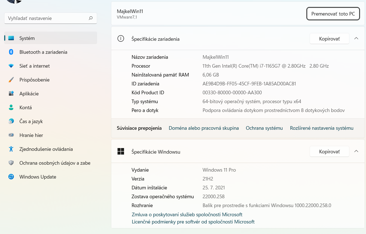
Task: Copy Windows specifications with Kopírovať
Action: (329, 152)
